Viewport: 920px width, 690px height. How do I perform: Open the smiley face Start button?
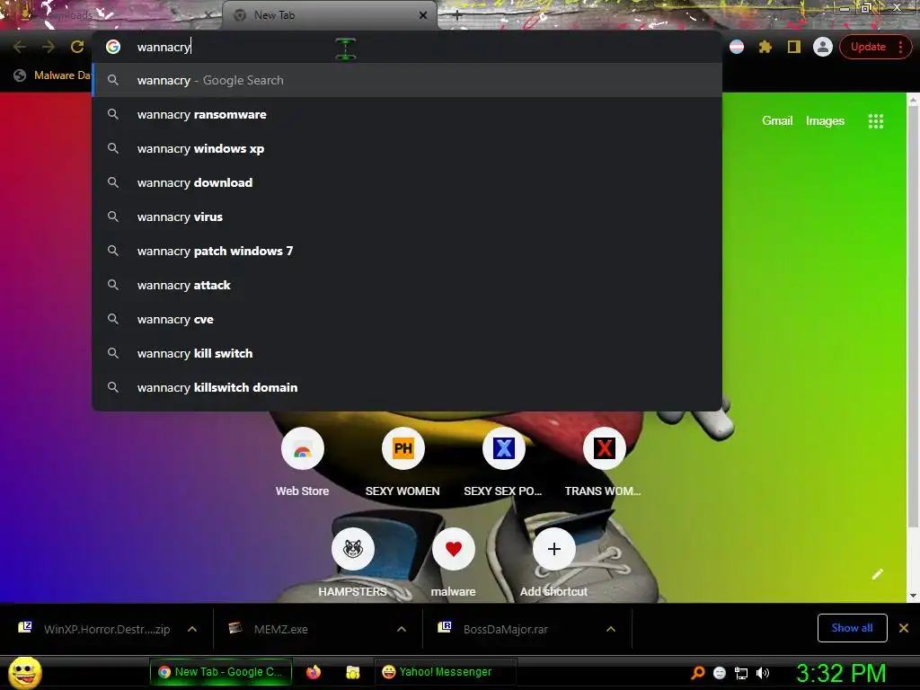click(24, 672)
